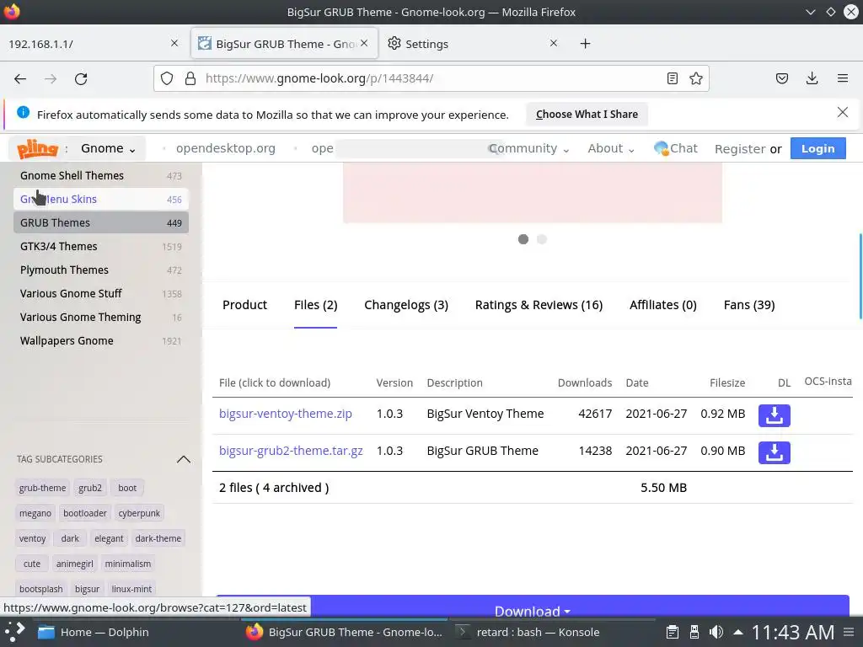This screenshot has height=647, width=863.
Task: Close the BigSur GRUB Theme tab
Action: 364,43
